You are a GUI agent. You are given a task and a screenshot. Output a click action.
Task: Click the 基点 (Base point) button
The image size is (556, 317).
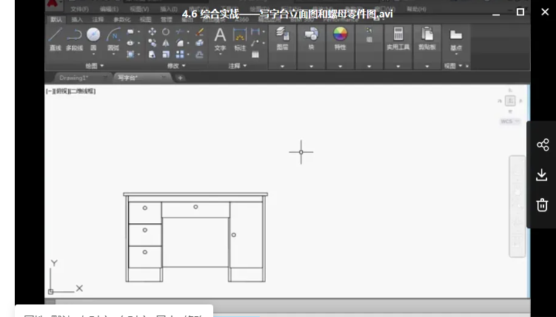coord(456,40)
